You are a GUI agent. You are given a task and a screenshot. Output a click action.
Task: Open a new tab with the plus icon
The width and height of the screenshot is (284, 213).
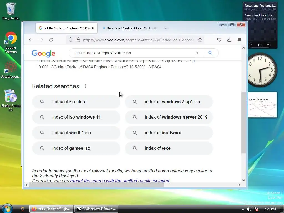pos(166,28)
